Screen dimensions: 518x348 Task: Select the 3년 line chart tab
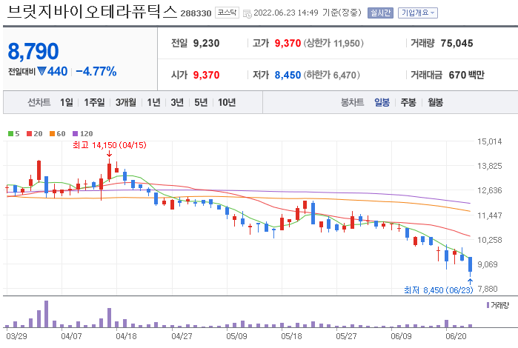(x=177, y=102)
